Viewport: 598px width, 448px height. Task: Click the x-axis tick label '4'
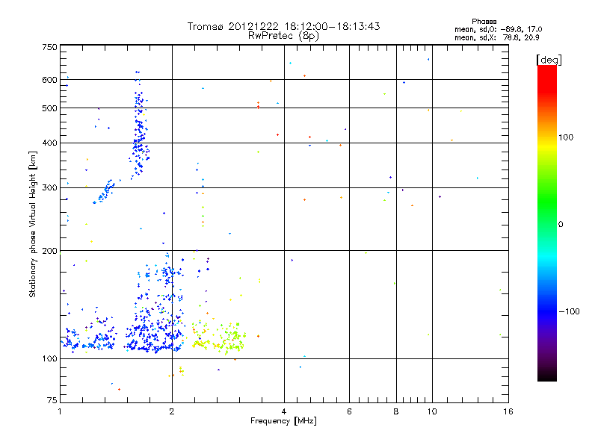coord(284,411)
